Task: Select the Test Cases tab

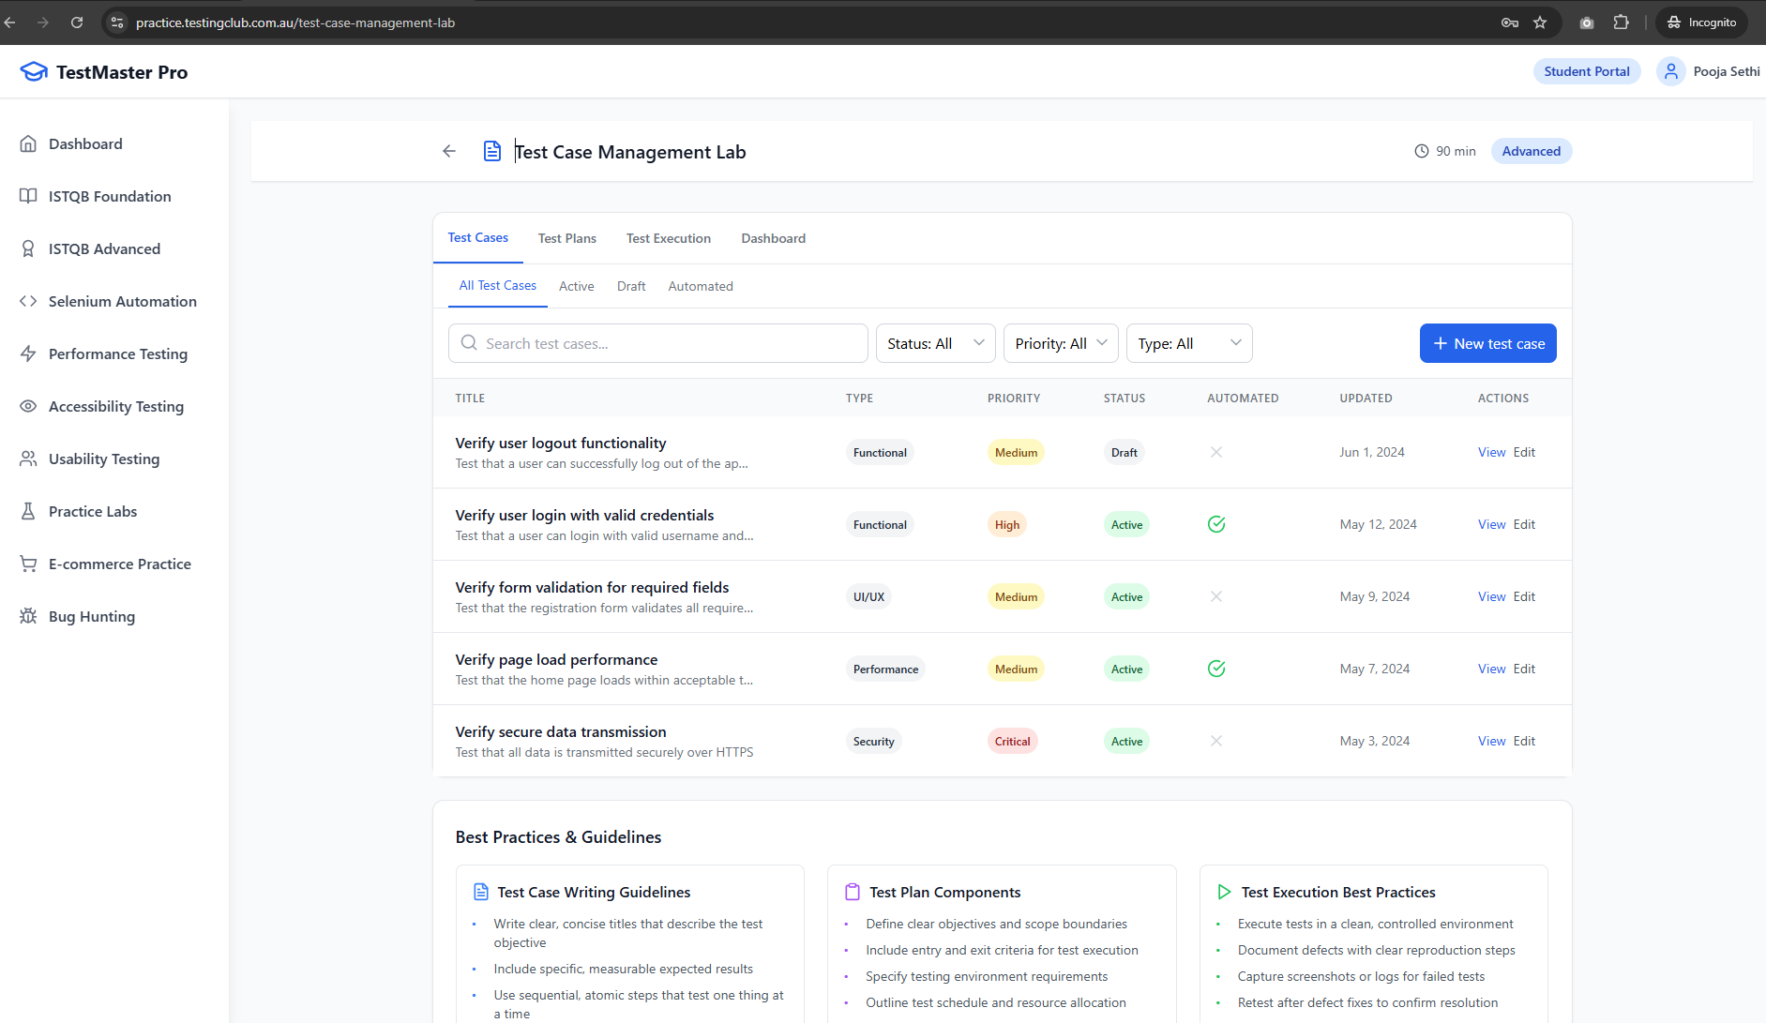Action: (478, 238)
